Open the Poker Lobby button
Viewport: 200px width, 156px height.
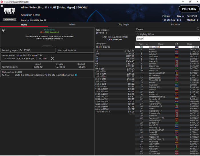tap(189, 9)
